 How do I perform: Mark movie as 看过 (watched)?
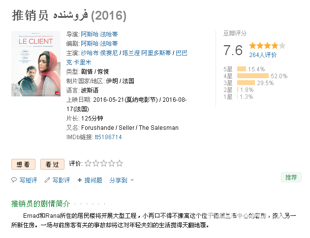(52, 164)
